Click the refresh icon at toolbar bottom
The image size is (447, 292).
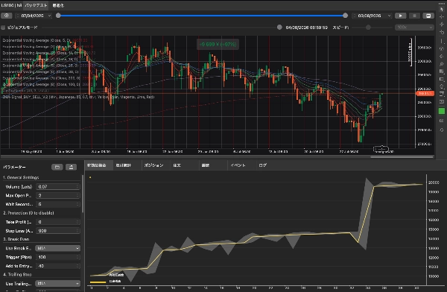[x=442, y=130]
